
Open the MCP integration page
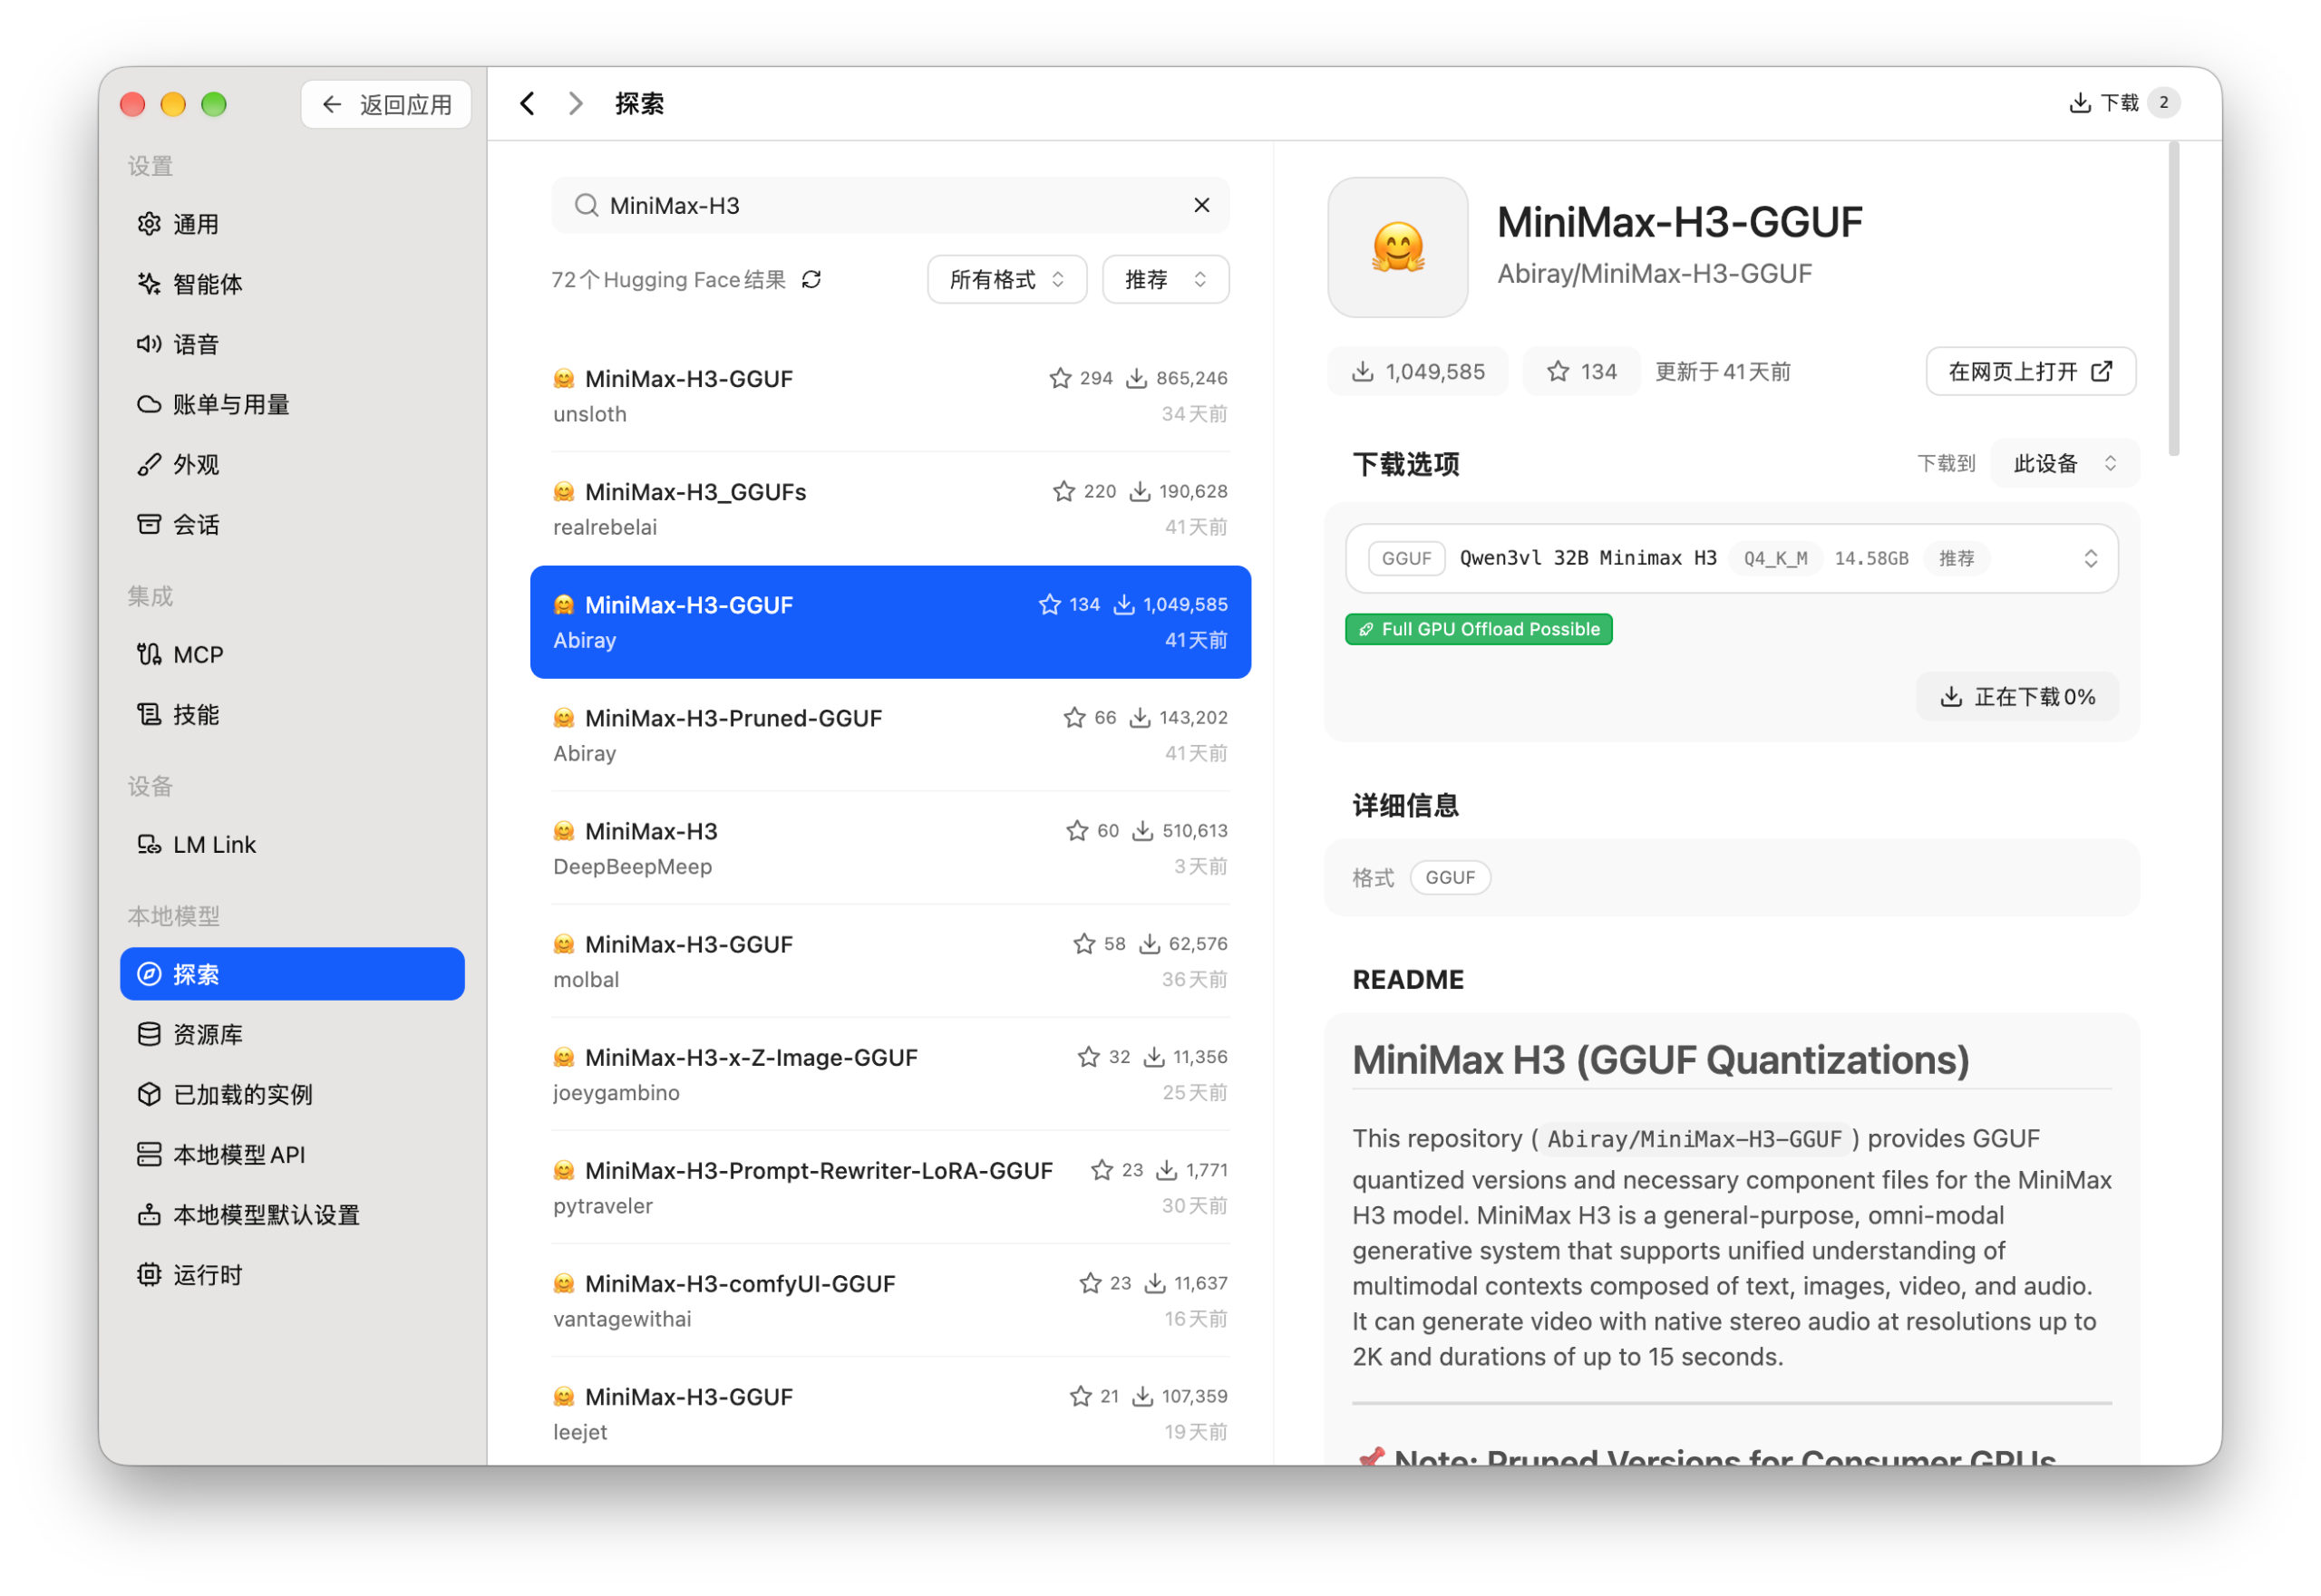[x=291, y=654]
